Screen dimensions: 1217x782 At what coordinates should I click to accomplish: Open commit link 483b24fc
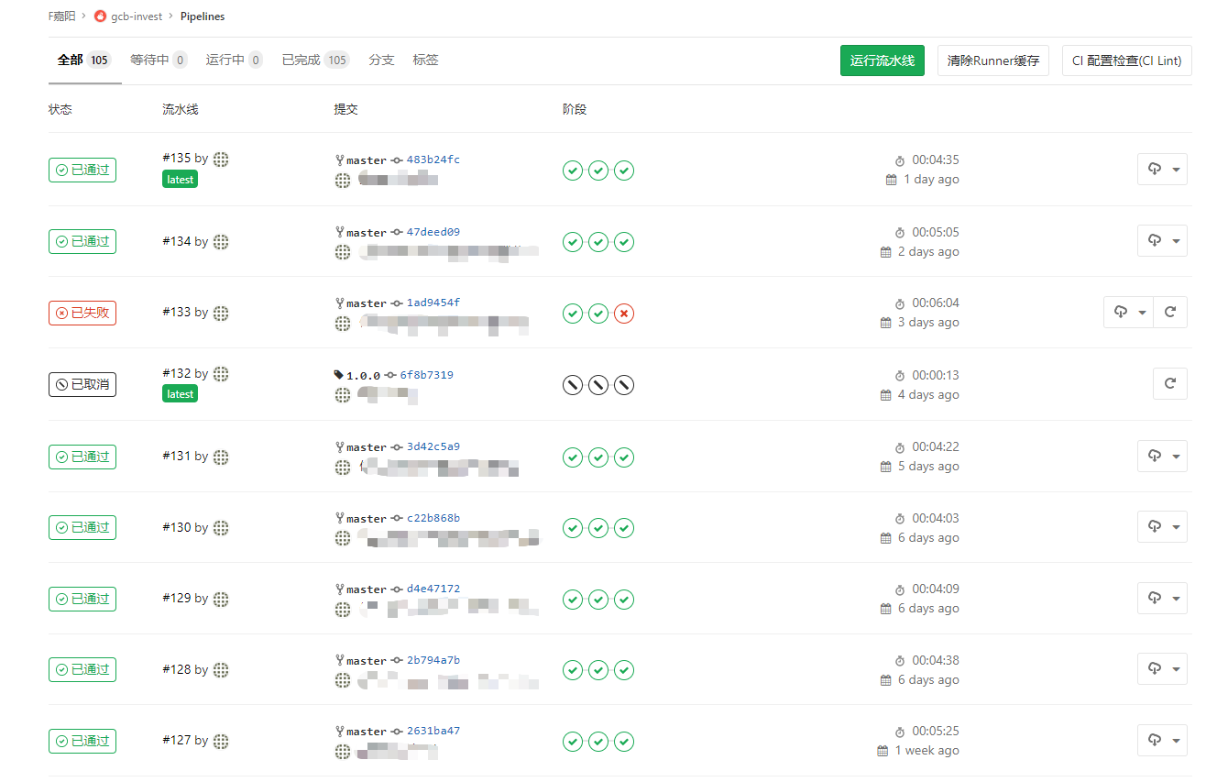[x=433, y=160]
